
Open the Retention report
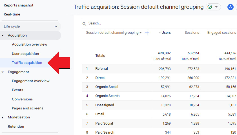16,126
